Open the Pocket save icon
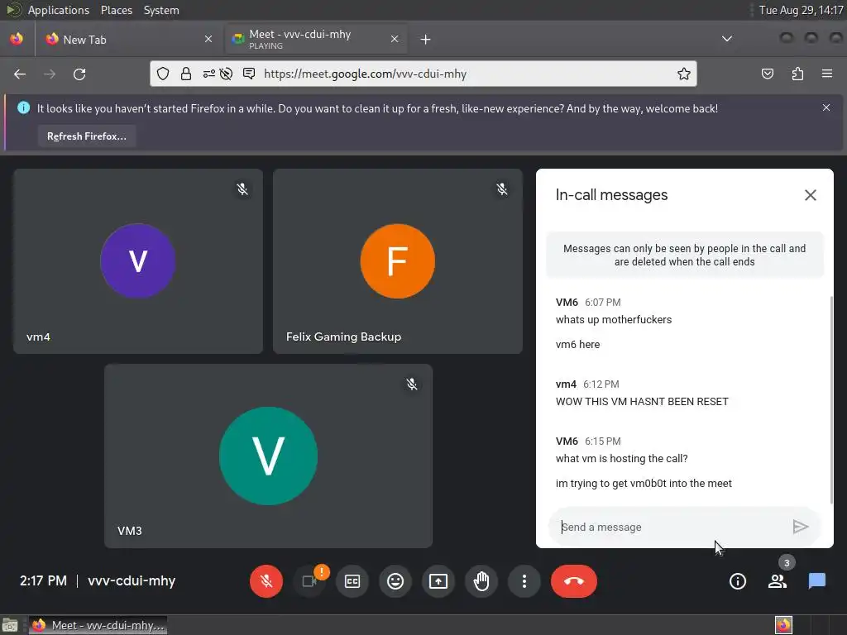The image size is (847, 635). point(768,74)
